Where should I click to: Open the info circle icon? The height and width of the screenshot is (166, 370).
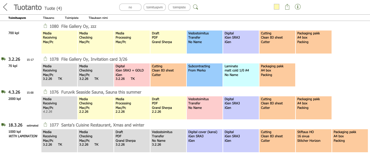(x=298, y=7)
